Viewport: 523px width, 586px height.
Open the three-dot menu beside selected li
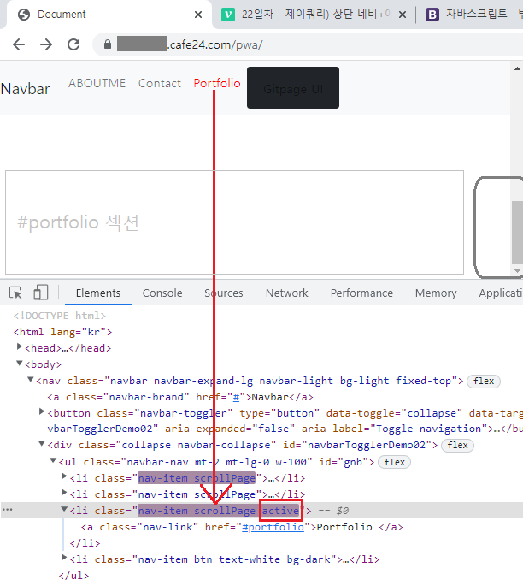click(x=8, y=510)
